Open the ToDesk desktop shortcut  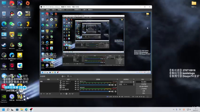pos(20,66)
